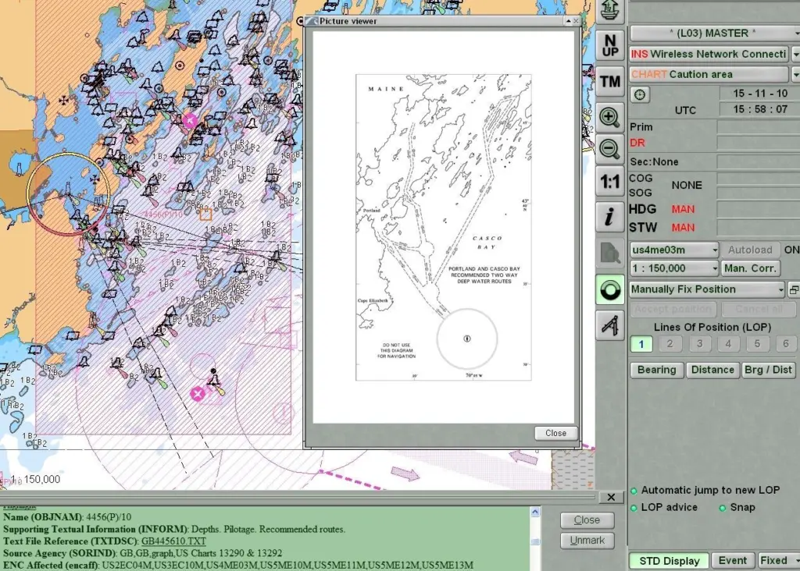Close the Picture viewer with Close button
800x571 pixels.
pos(555,433)
